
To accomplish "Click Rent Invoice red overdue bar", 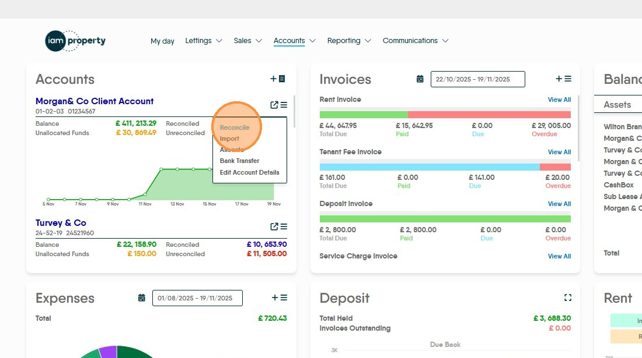I will click(x=489, y=114).
